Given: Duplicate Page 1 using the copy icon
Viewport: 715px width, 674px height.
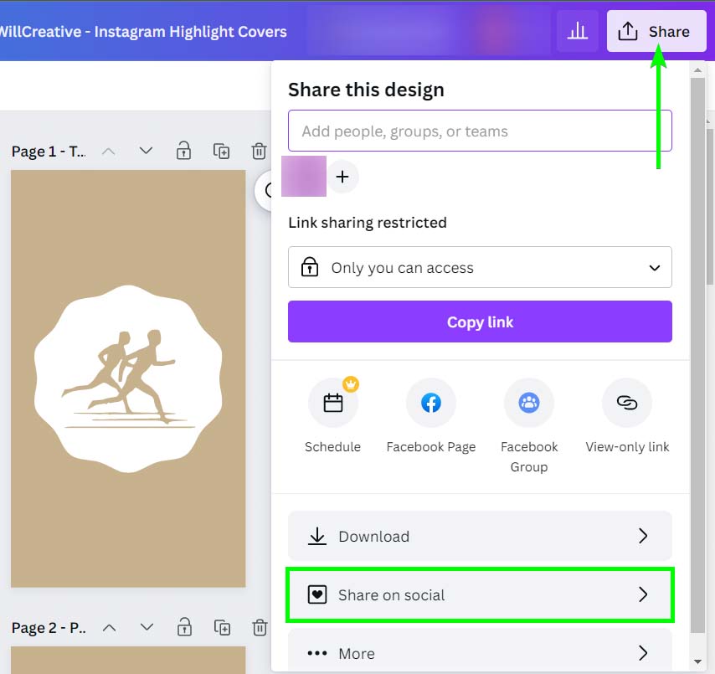Looking at the screenshot, I should [221, 152].
